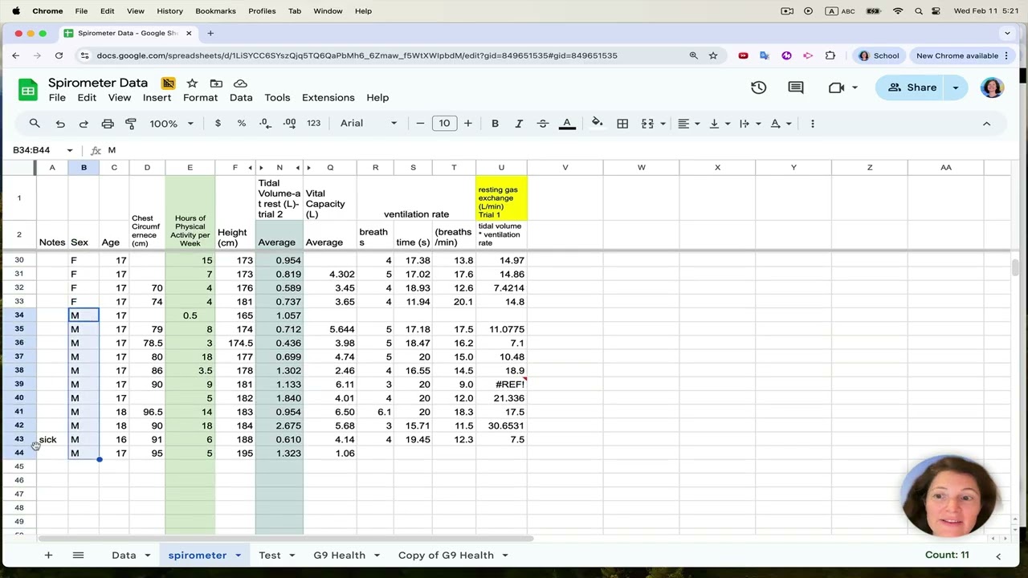Move the document to a folder
The height and width of the screenshot is (578, 1028).
click(x=216, y=83)
